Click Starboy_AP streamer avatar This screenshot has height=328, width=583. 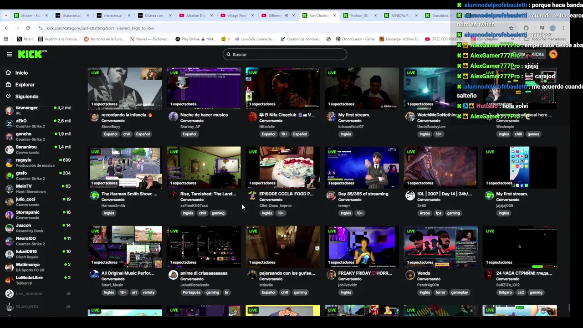point(173,117)
